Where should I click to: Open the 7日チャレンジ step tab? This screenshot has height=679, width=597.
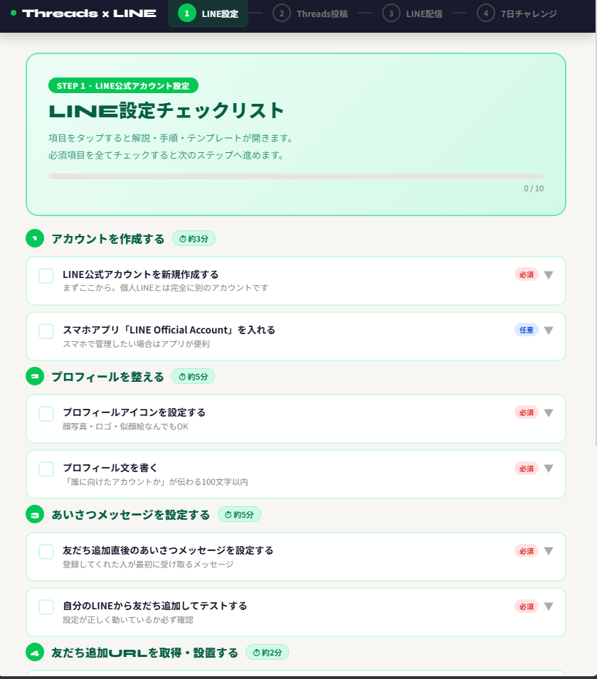[x=528, y=14]
